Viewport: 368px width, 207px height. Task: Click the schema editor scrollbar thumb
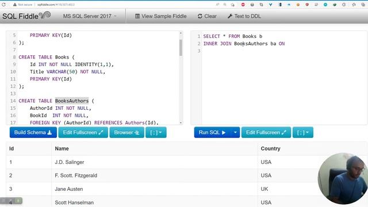[x=181, y=48]
